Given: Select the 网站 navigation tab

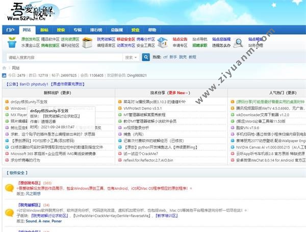Looking at the screenshot, I should (27, 30).
